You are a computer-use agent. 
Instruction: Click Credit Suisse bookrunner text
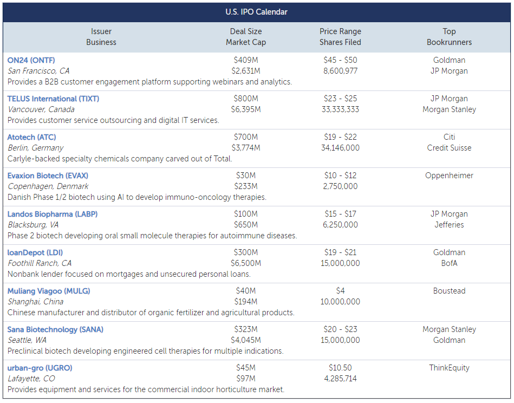(x=449, y=148)
